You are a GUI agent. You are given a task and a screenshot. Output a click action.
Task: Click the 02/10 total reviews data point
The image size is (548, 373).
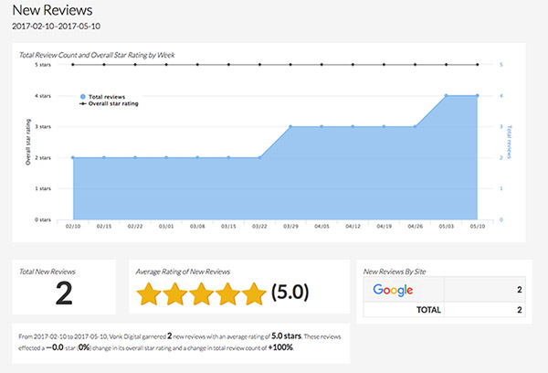click(x=73, y=158)
